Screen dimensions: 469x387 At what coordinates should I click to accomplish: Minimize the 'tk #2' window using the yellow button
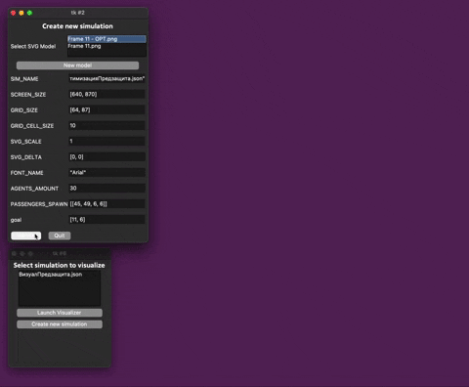[21, 13]
